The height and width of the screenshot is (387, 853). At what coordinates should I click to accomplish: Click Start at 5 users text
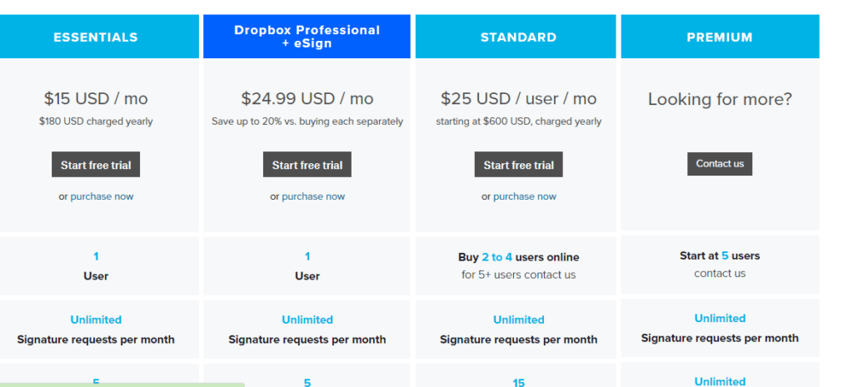tap(720, 256)
